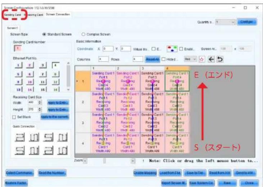Click the Configure button

247,22
